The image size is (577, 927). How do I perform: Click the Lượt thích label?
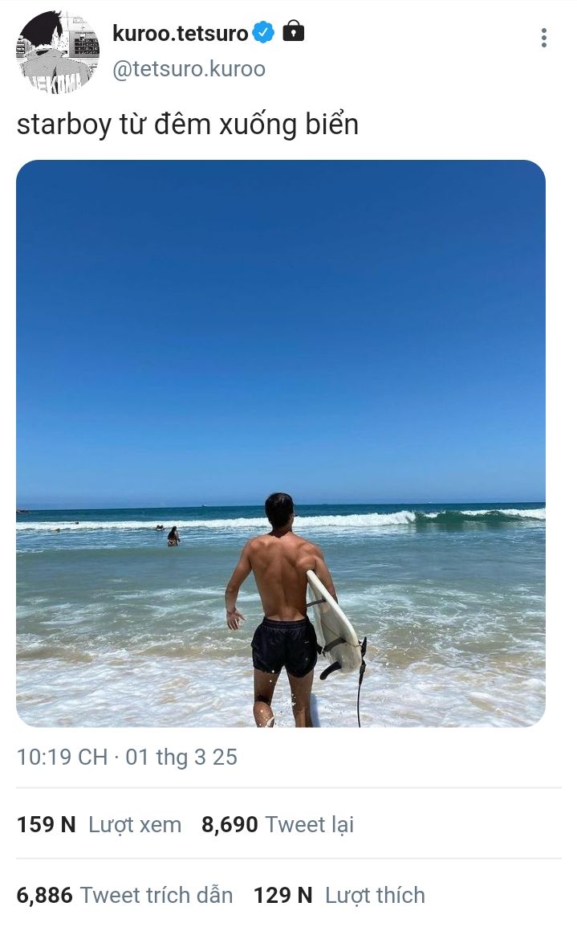coord(375,895)
